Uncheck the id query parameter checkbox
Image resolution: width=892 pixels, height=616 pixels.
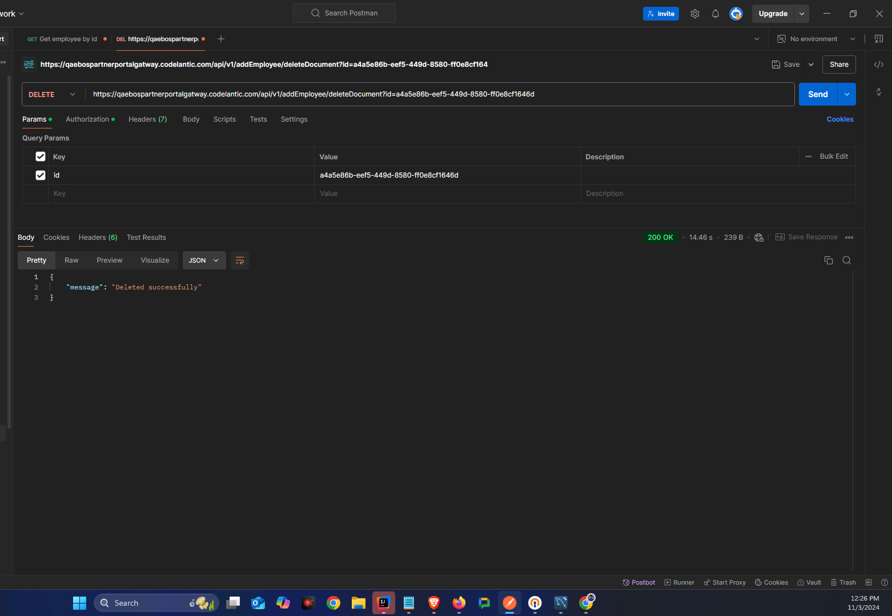[41, 175]
